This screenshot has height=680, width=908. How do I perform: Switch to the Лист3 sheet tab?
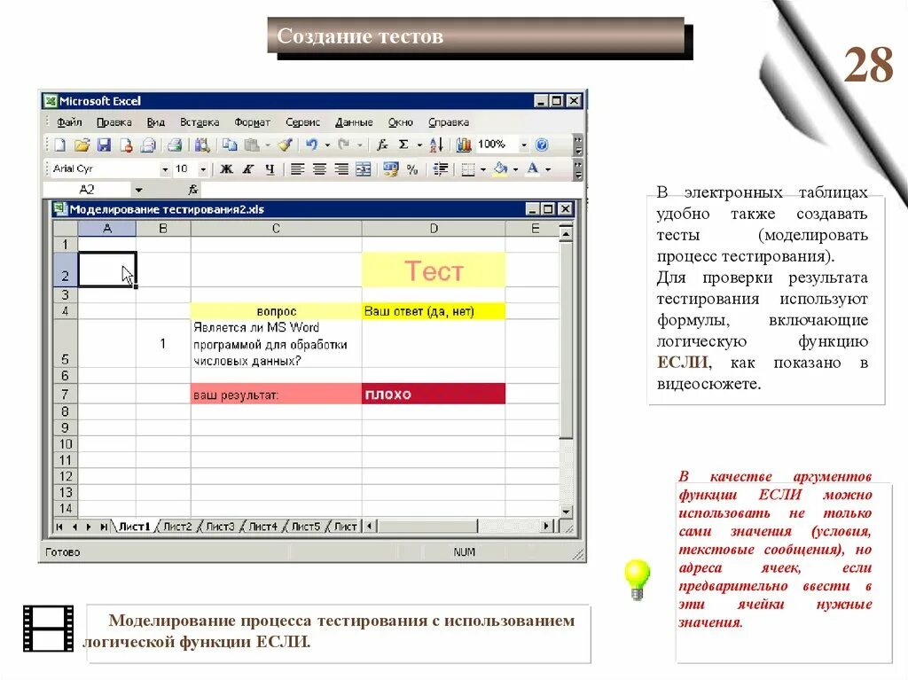pyautogui.click(x=220, y=527)
